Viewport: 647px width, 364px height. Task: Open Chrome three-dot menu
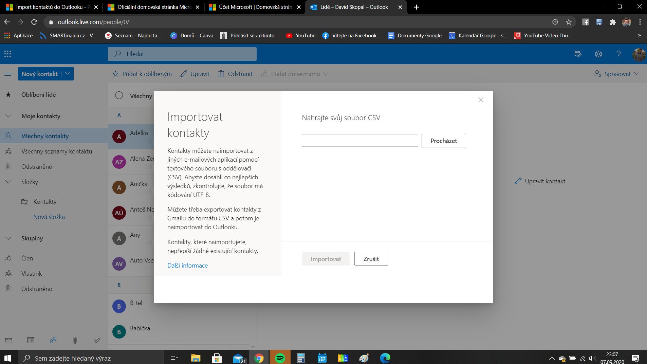click(640, 22)
